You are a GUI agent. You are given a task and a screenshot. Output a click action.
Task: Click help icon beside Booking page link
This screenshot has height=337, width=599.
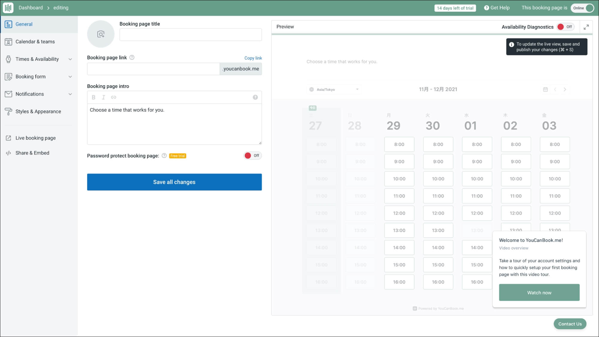click(x=132, y=57)
